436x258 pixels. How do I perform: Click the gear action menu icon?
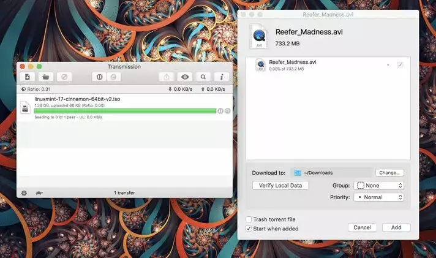(24, 193)
